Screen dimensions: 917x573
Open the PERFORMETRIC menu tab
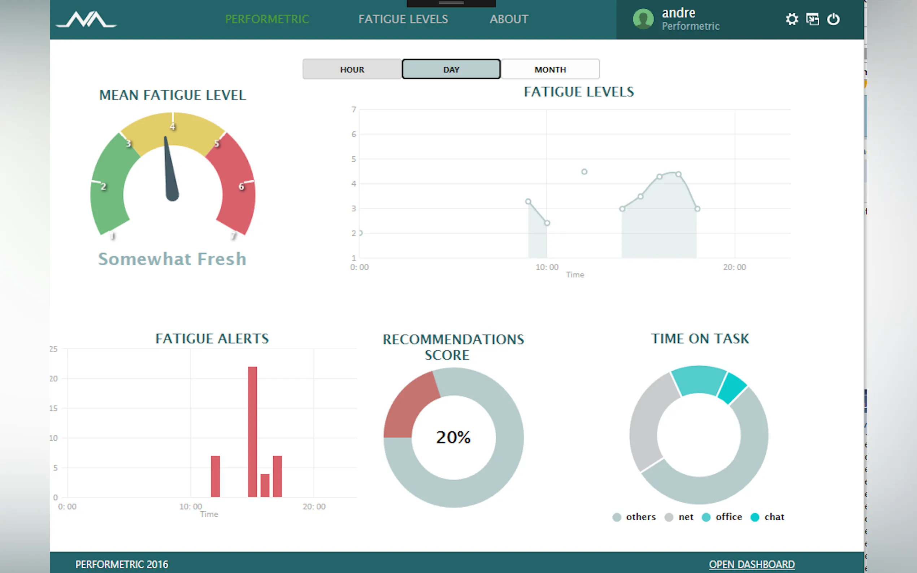coord(267,19)
